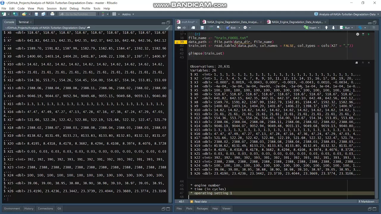Open the Session menu

pos(51,8)
